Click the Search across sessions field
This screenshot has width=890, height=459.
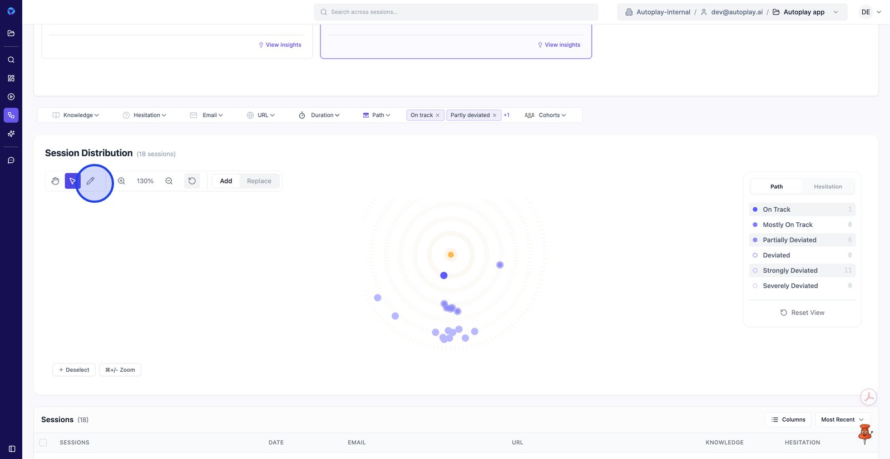coord(456,12)
